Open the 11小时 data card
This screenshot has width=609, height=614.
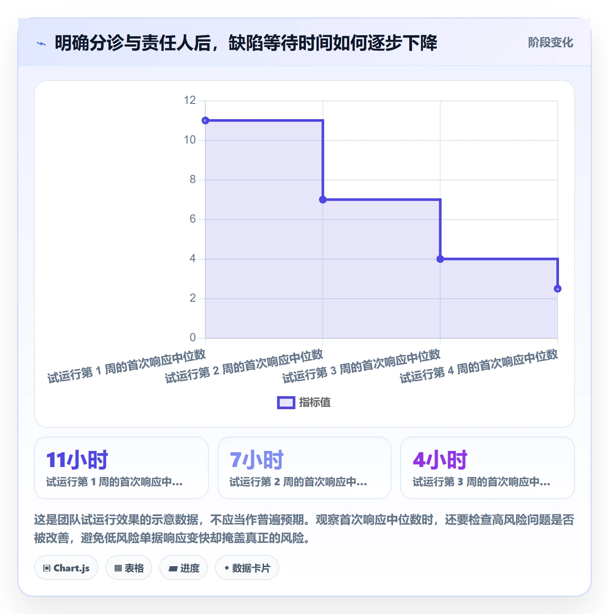pos(121,468)
